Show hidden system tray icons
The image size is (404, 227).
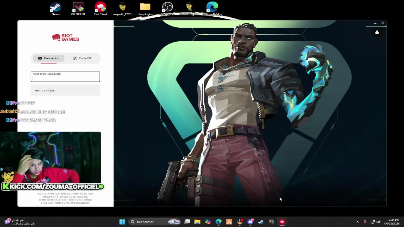[357, 222]
